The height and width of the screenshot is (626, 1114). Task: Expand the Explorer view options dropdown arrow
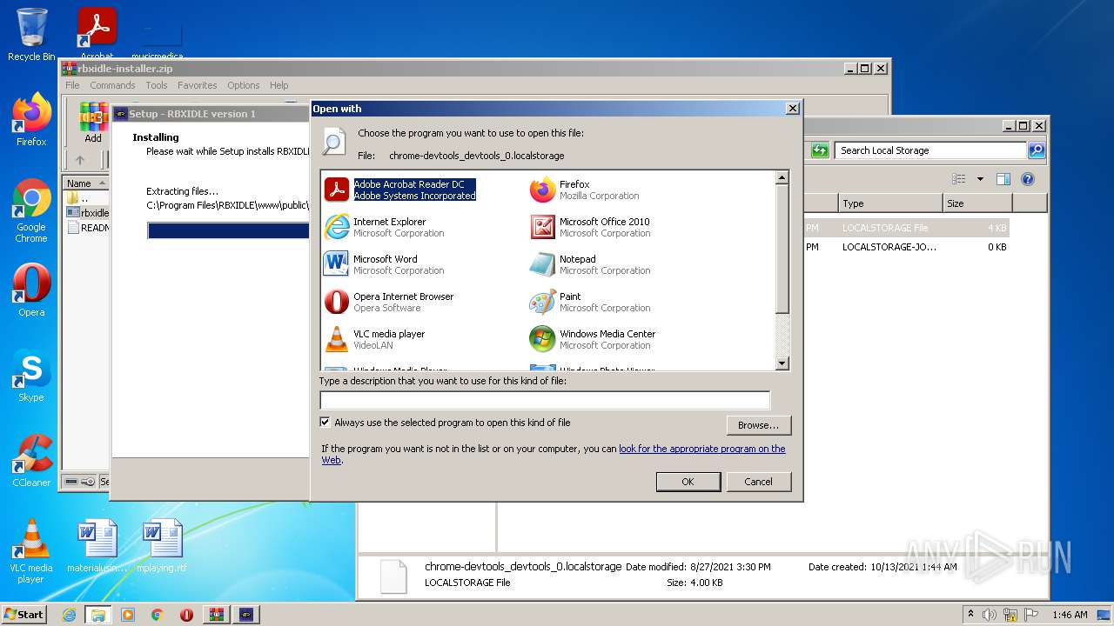click(x=980, y=179)
